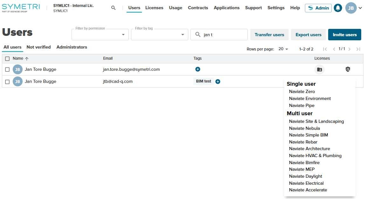Go to first page of users

[x=325, y=49]
